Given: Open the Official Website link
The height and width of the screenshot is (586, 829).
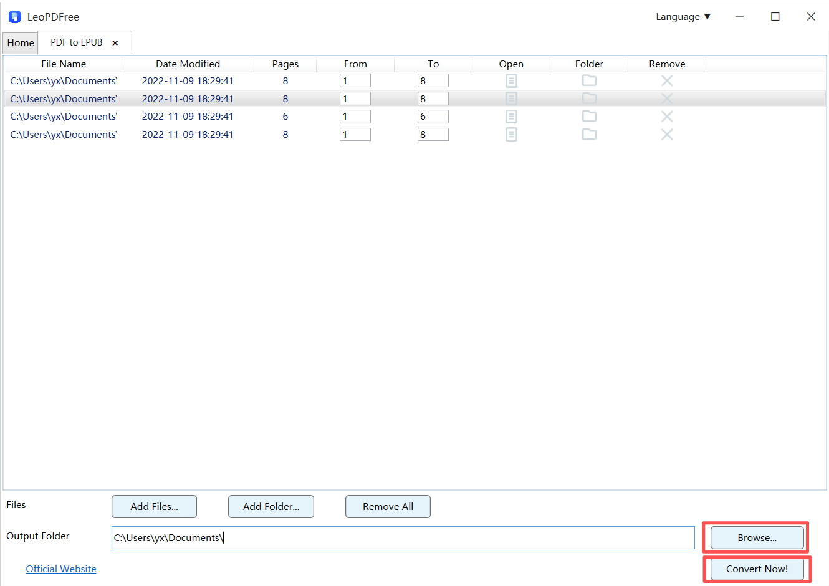Looking at the screenshot, I should pyautogui.click(x=61, y=569).
